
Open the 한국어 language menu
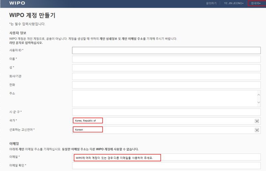256,3
